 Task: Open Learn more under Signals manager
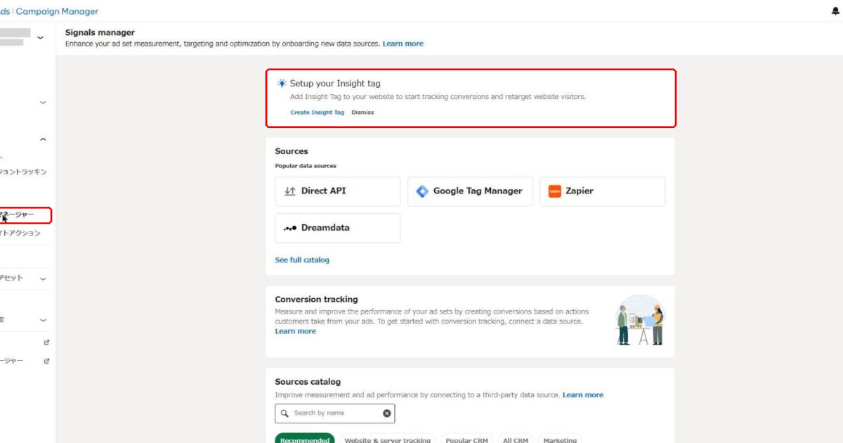[403, 44]
